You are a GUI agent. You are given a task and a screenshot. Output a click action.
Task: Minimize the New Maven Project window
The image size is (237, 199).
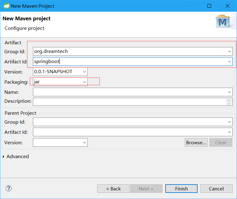coord(191,6)
